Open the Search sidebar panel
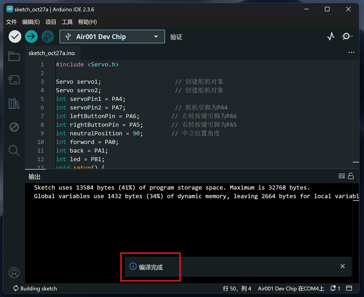Image resolution: width=364 pixels, height=297 pixels. [14, 150]
